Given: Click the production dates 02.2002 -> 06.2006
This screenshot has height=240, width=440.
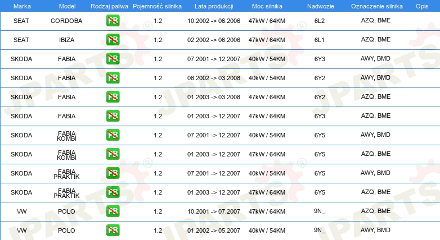Looking at the screenshot, I should (214, 40).
